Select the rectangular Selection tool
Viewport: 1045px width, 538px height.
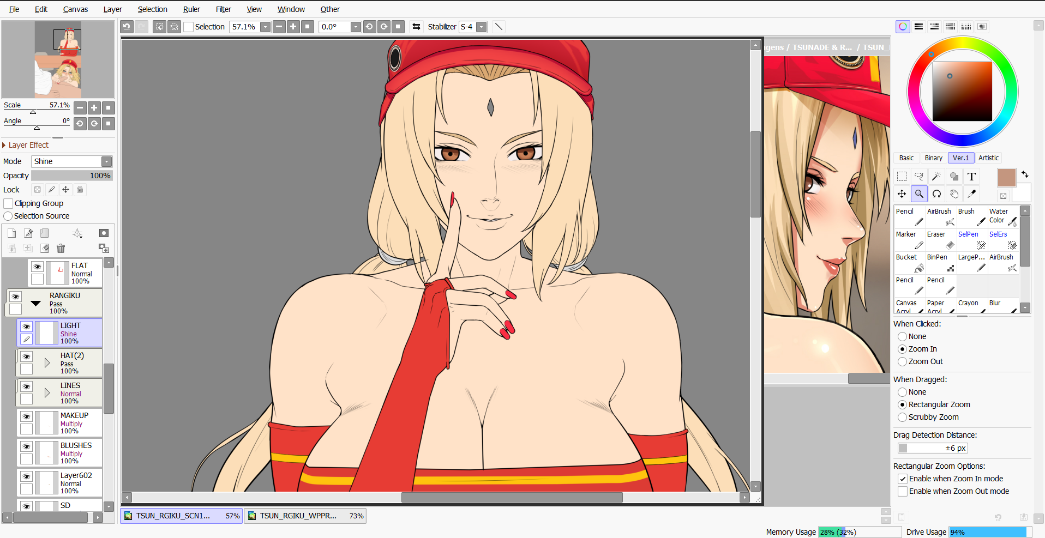[x=902, y=176]
